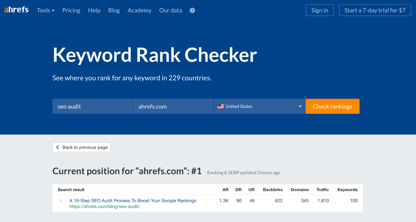Viewport: 416px width, 222px height.
Task: Focus the keyword field containing seo audit
Action: [93, 106]
